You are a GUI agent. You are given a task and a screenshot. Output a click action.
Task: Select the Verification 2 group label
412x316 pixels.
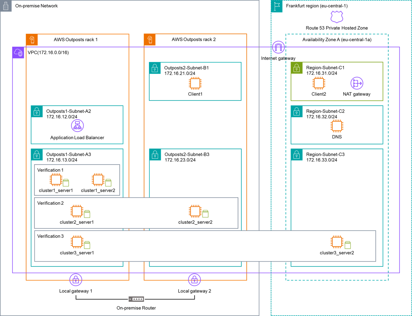point(50,203)
